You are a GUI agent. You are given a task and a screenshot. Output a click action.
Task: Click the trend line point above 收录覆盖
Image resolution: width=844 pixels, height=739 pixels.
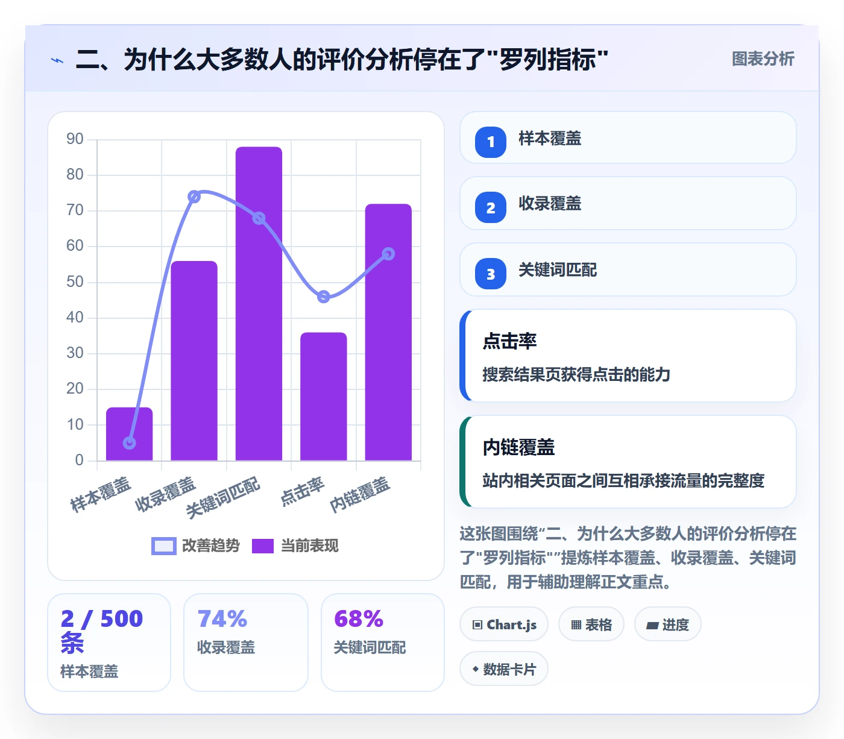[x=194, y=197]
